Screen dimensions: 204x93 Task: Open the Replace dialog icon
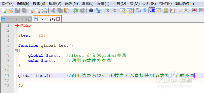coord(98,10)
